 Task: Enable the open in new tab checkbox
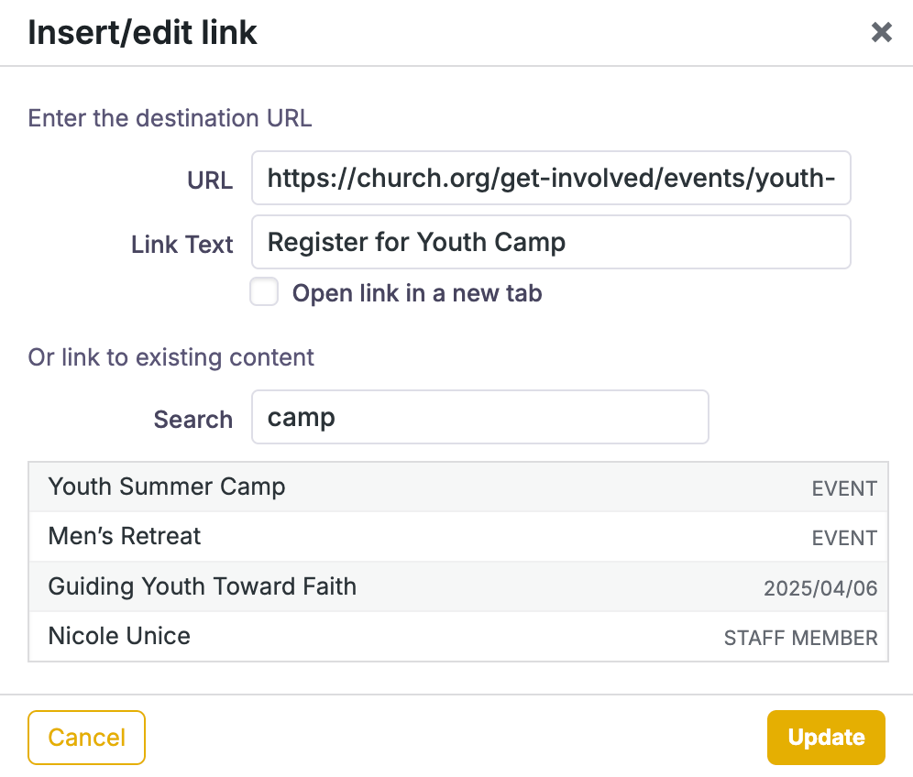[264, 293]
